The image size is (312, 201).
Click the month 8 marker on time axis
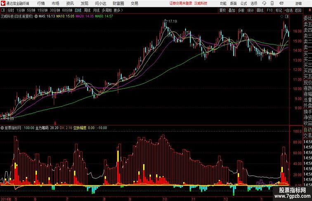[x=104, y=199]
